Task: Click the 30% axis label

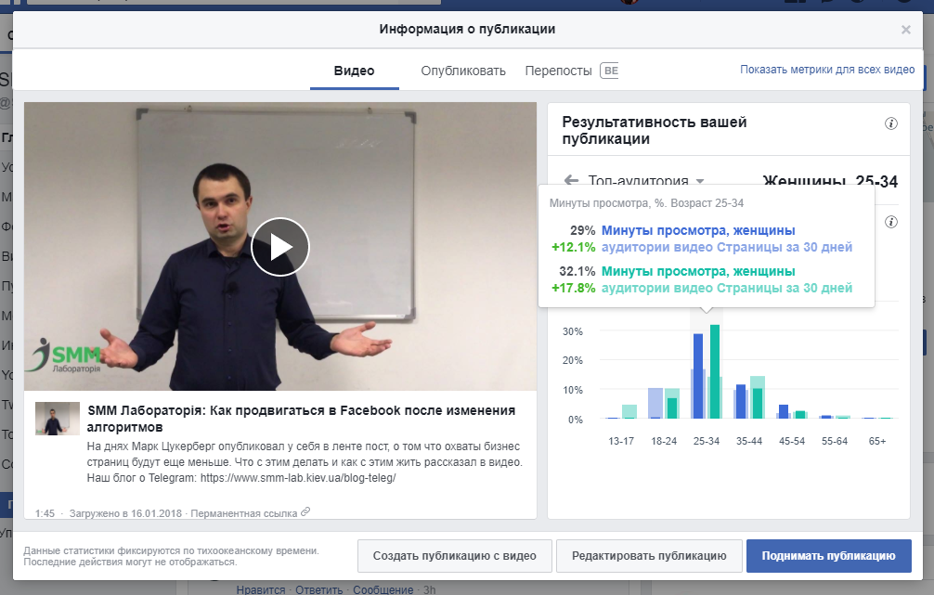Action: [573, 331]
